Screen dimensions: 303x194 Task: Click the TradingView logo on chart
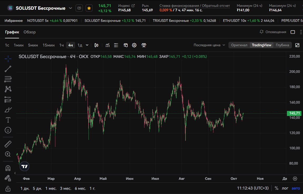click(25, 166)
